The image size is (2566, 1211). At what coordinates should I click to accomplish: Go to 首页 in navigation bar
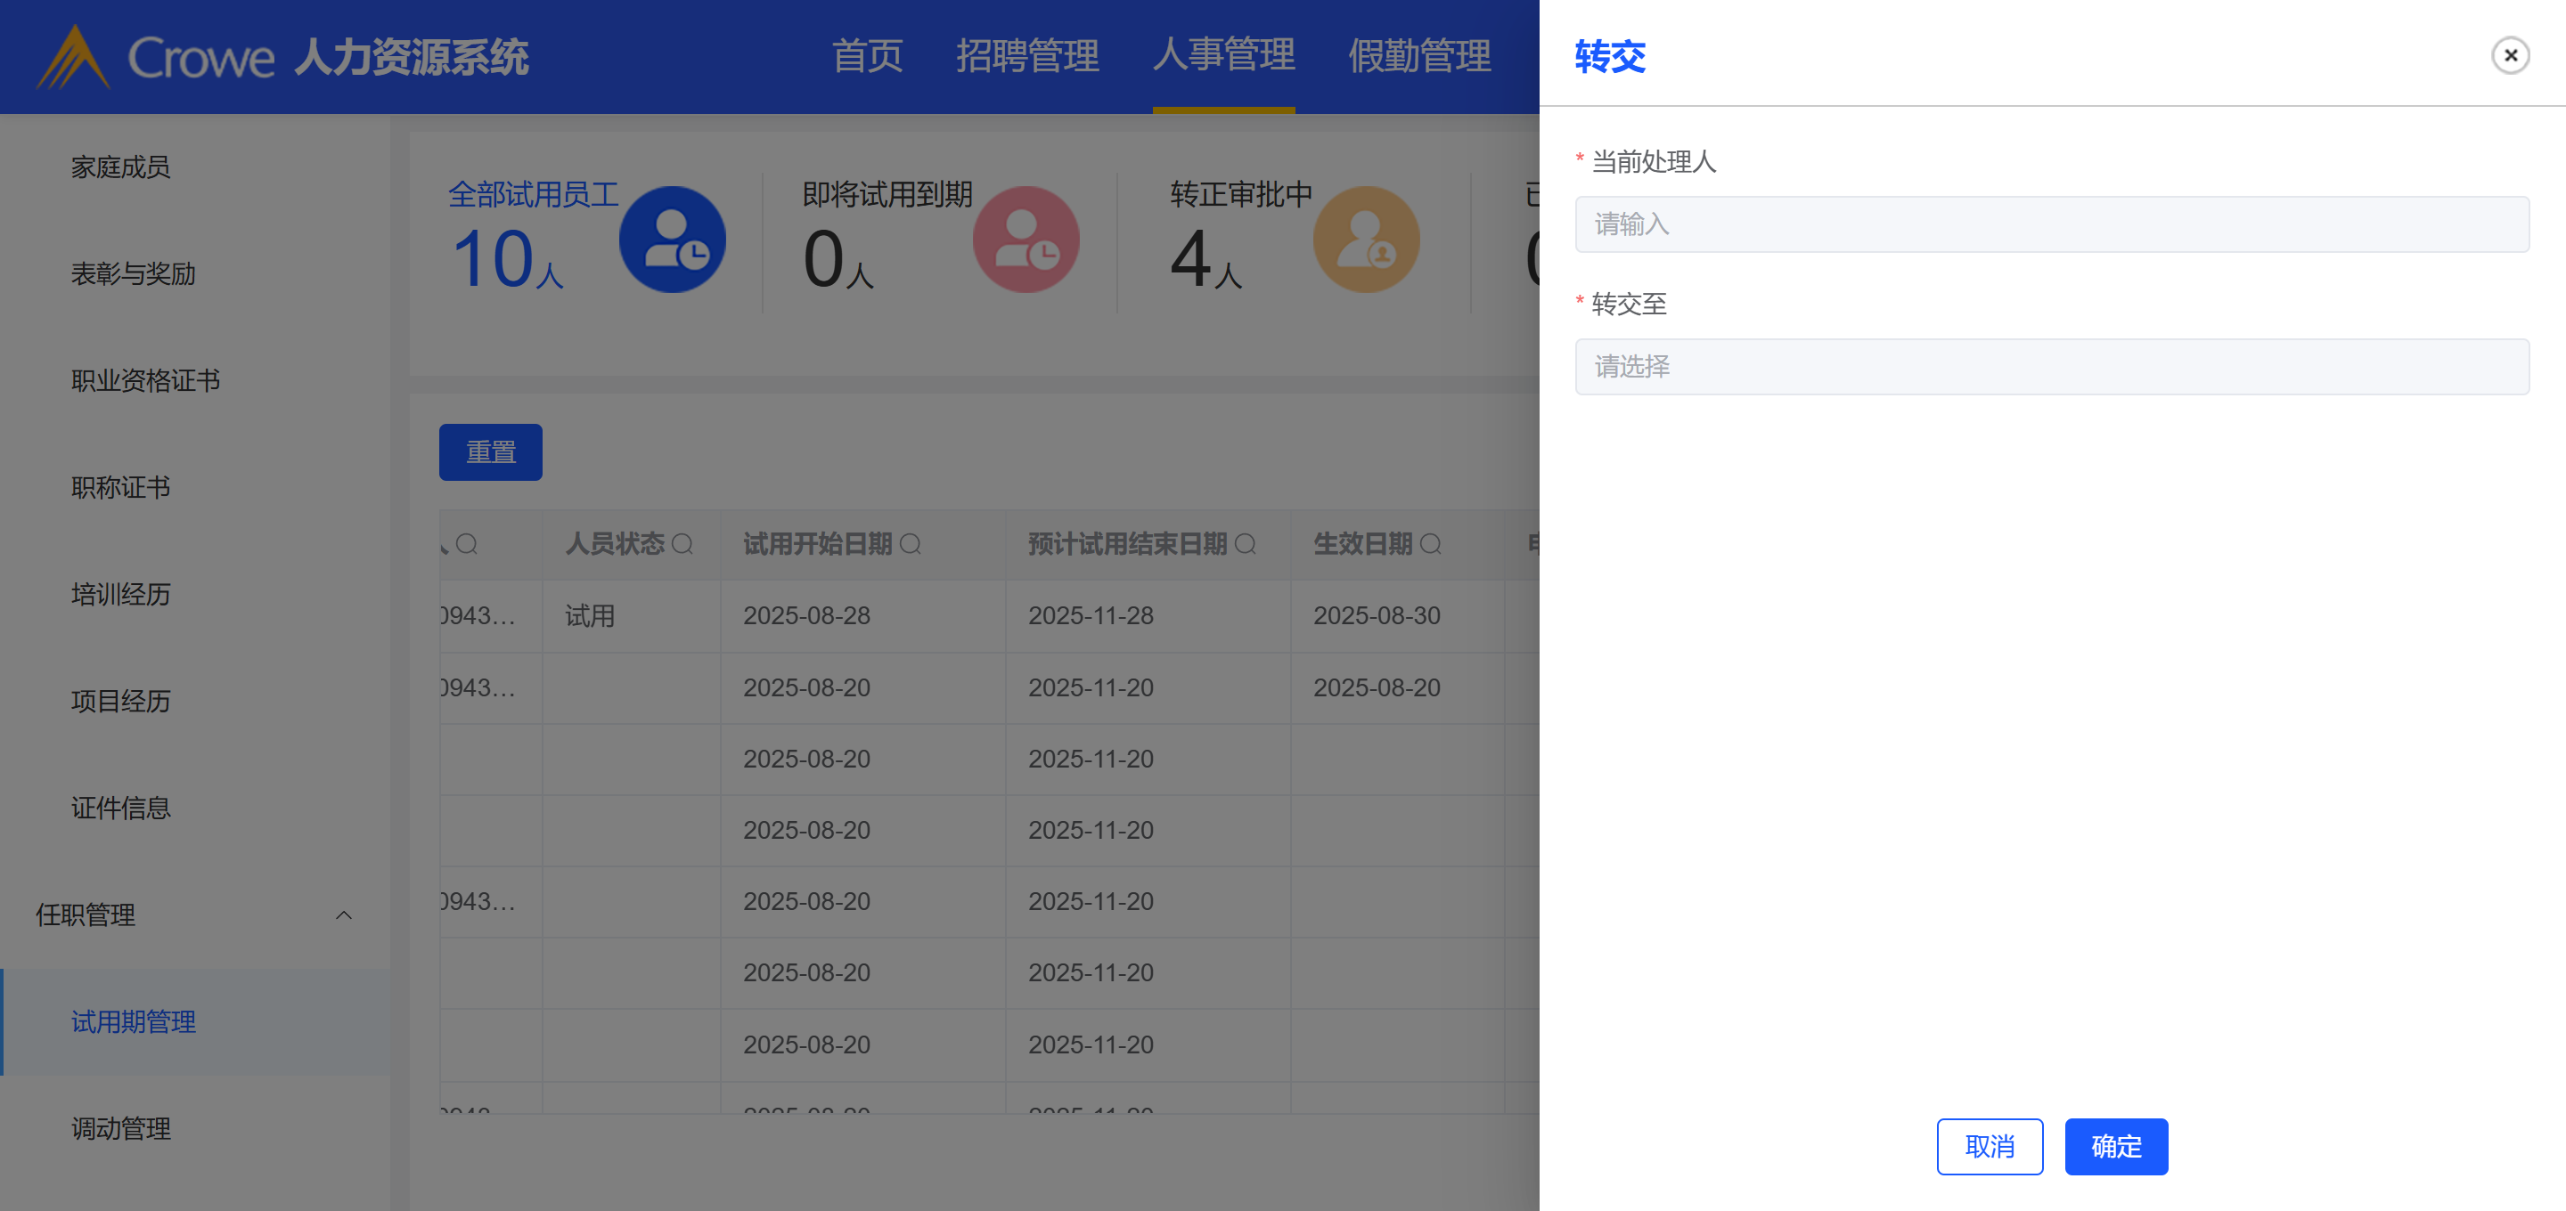click(867, 56)
